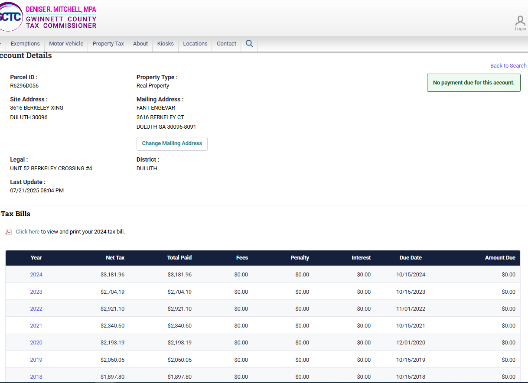
Task: Follow the Back to Search link
Action: (x=508, y=66)
